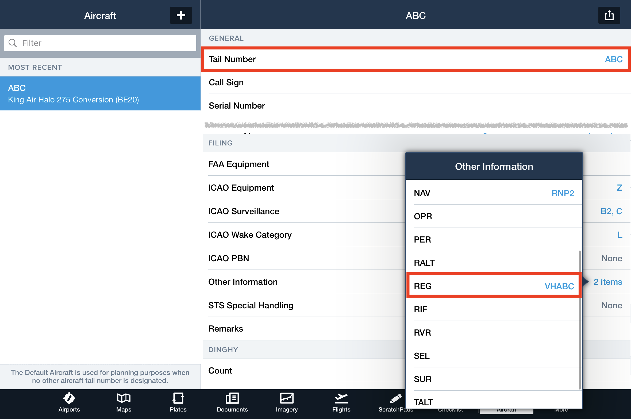This screenshot has height=419, width=631.
Task: Open ICAO Wake Category setting
Action: click(x=304, y=235)
